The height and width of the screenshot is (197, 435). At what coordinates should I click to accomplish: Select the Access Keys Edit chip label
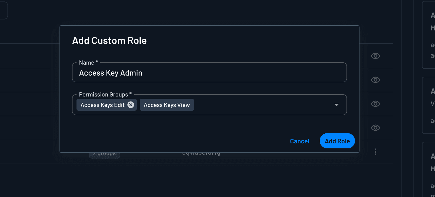pyautogui.click(x=102, y=105)
